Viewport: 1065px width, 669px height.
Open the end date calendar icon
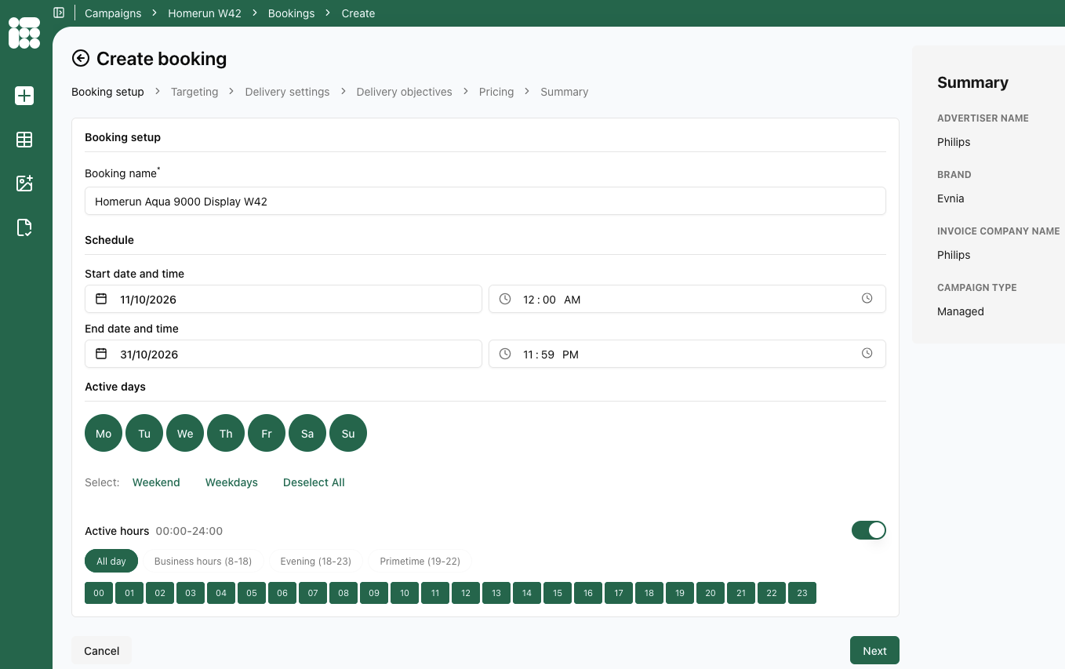click(x=101, y=354)
